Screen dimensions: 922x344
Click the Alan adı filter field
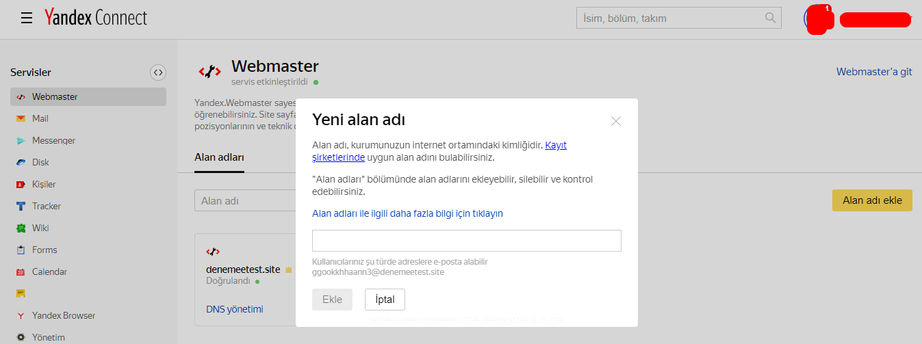coord(245,201)
